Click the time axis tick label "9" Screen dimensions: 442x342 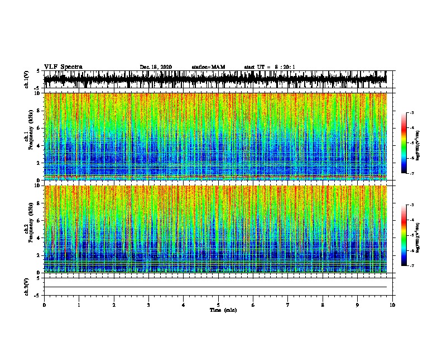[x=357, y=305]
